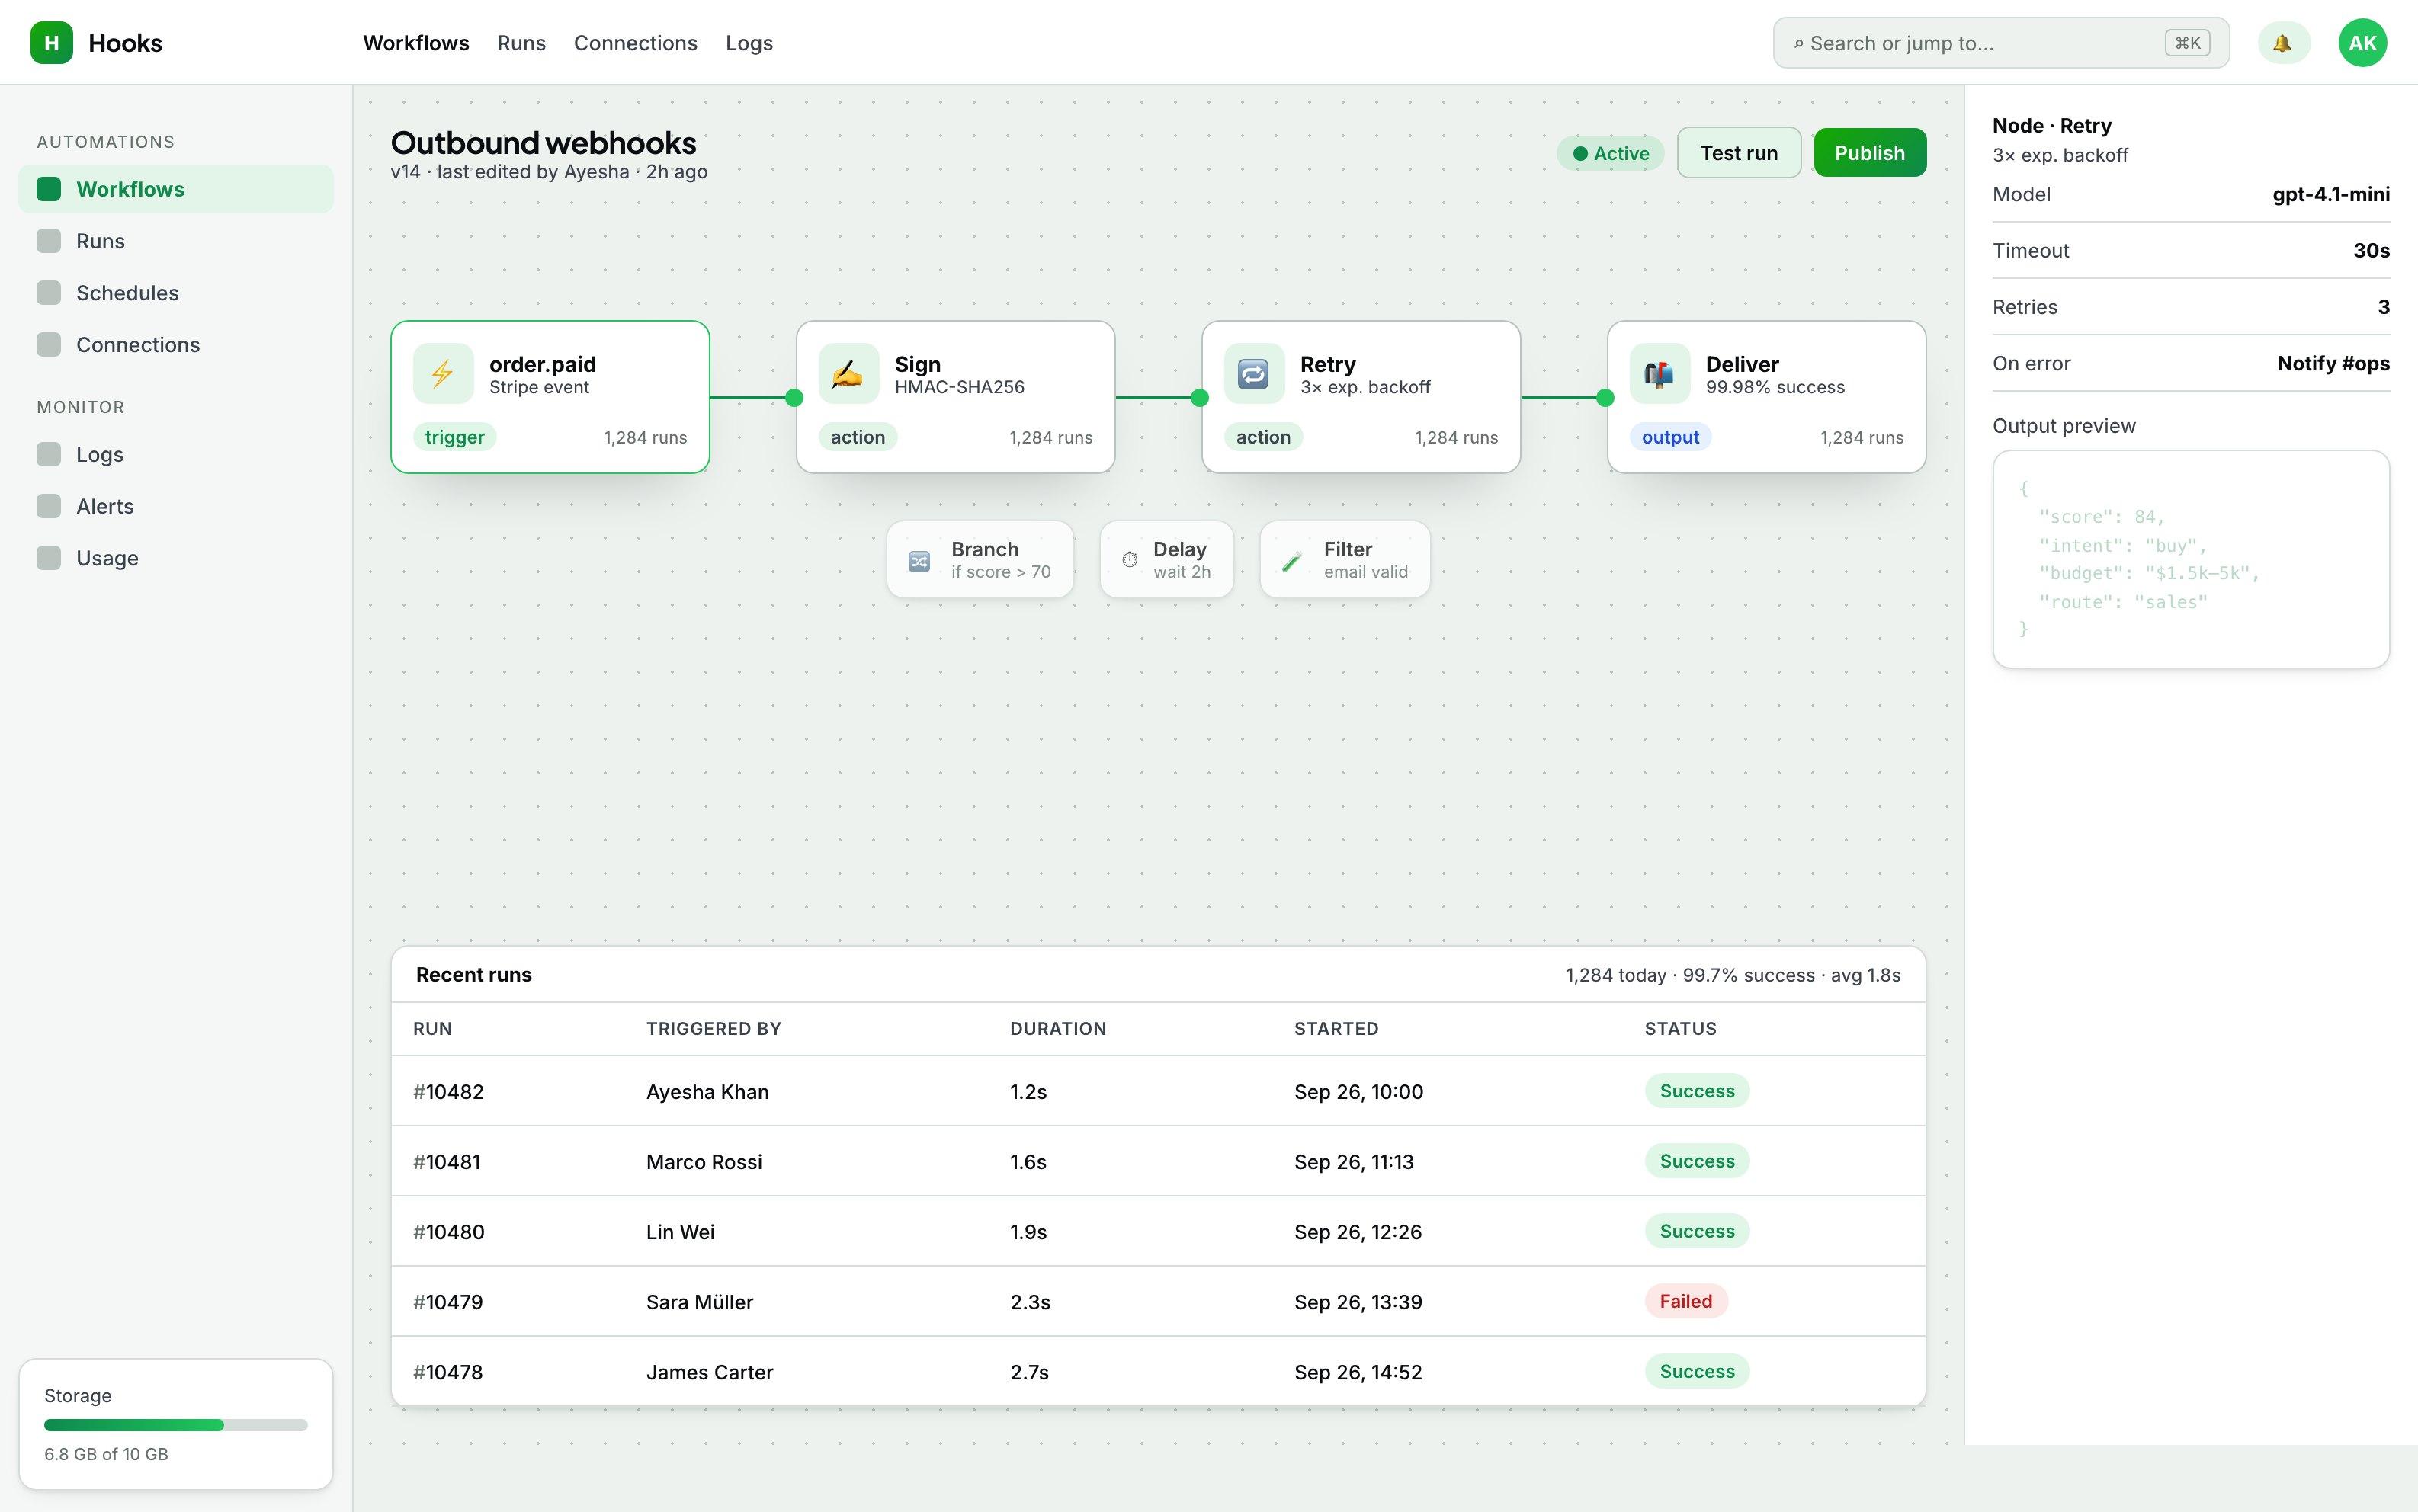The height and width of the screenshot is (1512, 2418).
Task: Click the gpt-4.1-mini model value
Action: pos(2331,194)
